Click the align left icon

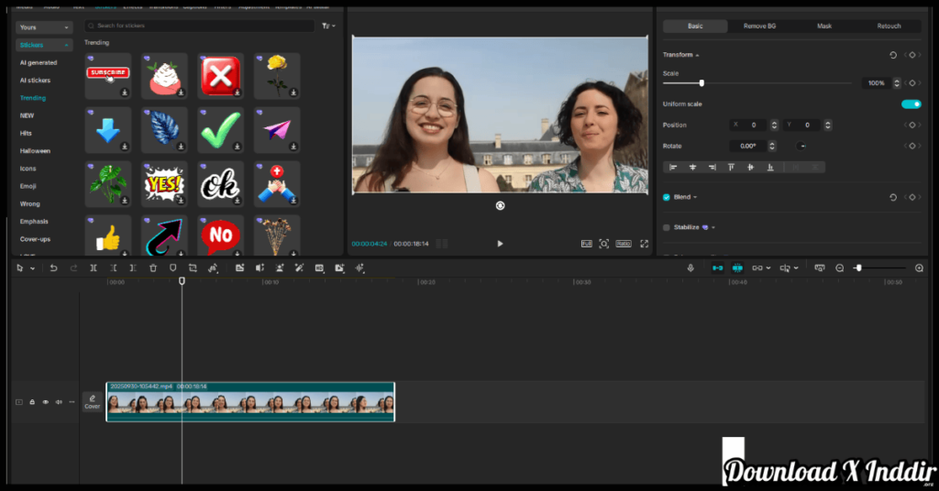click(x=673, y=168)
